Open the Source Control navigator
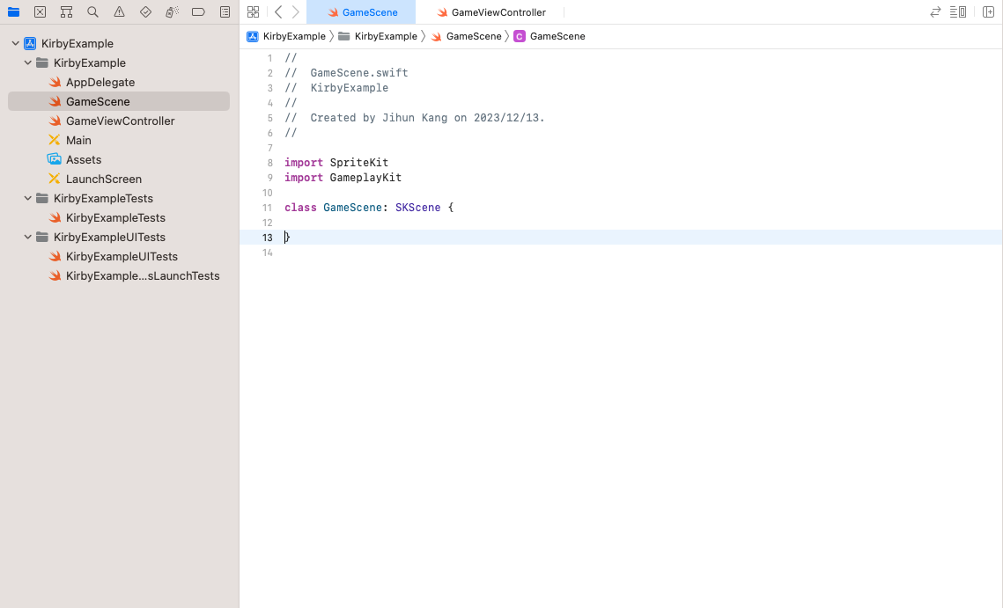 click(40, 12)
